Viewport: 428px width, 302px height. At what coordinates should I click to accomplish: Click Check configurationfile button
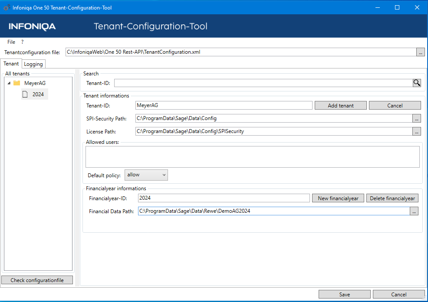(37, 280)
